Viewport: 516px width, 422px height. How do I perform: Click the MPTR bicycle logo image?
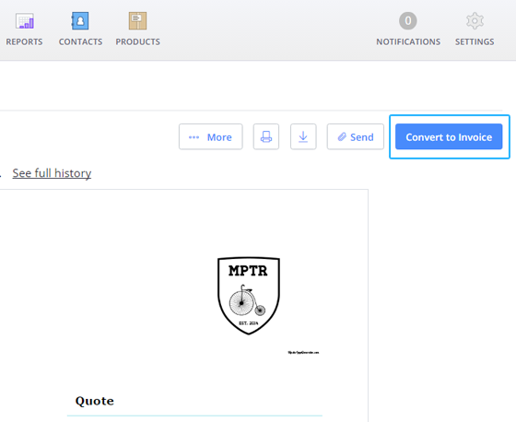[249, 296]
